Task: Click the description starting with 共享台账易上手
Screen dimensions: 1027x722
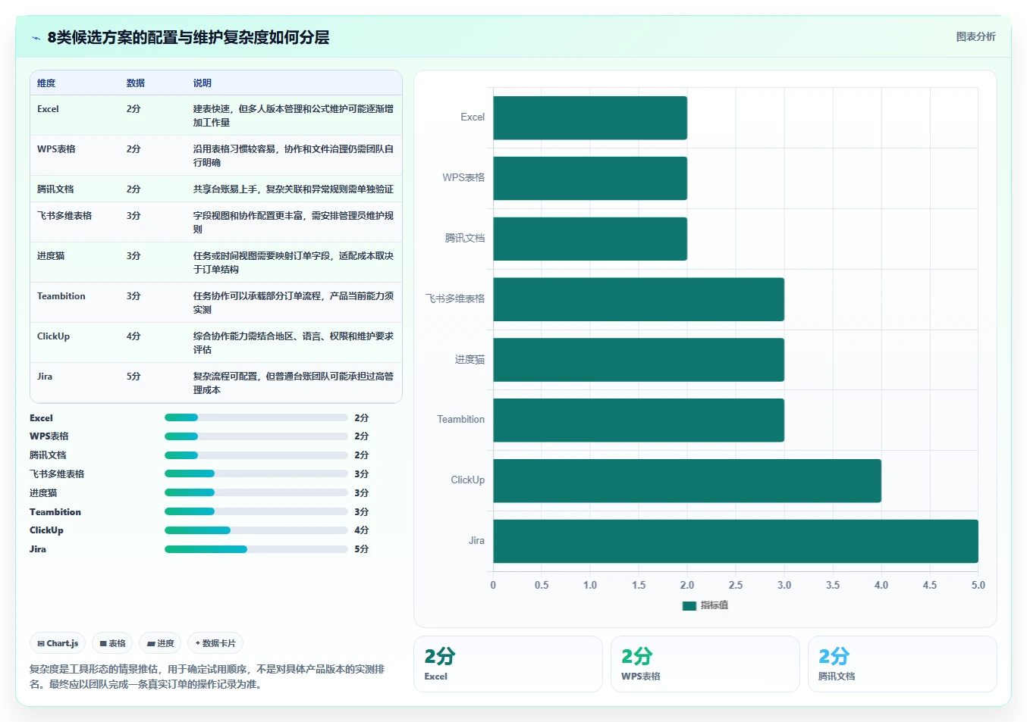Action: pyautogui.click(x=294, y=189)
